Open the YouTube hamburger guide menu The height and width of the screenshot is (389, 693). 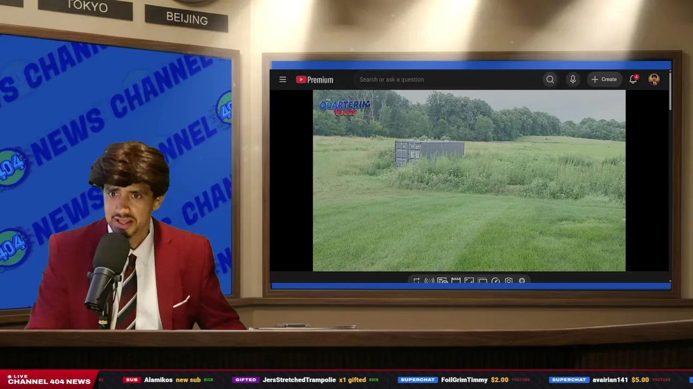(283, 79)
